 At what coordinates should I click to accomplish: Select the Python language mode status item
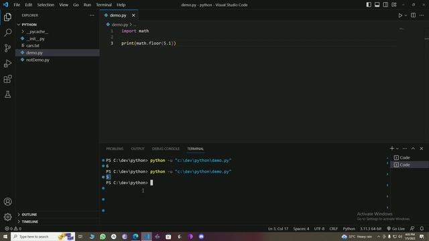pos(349,229)
